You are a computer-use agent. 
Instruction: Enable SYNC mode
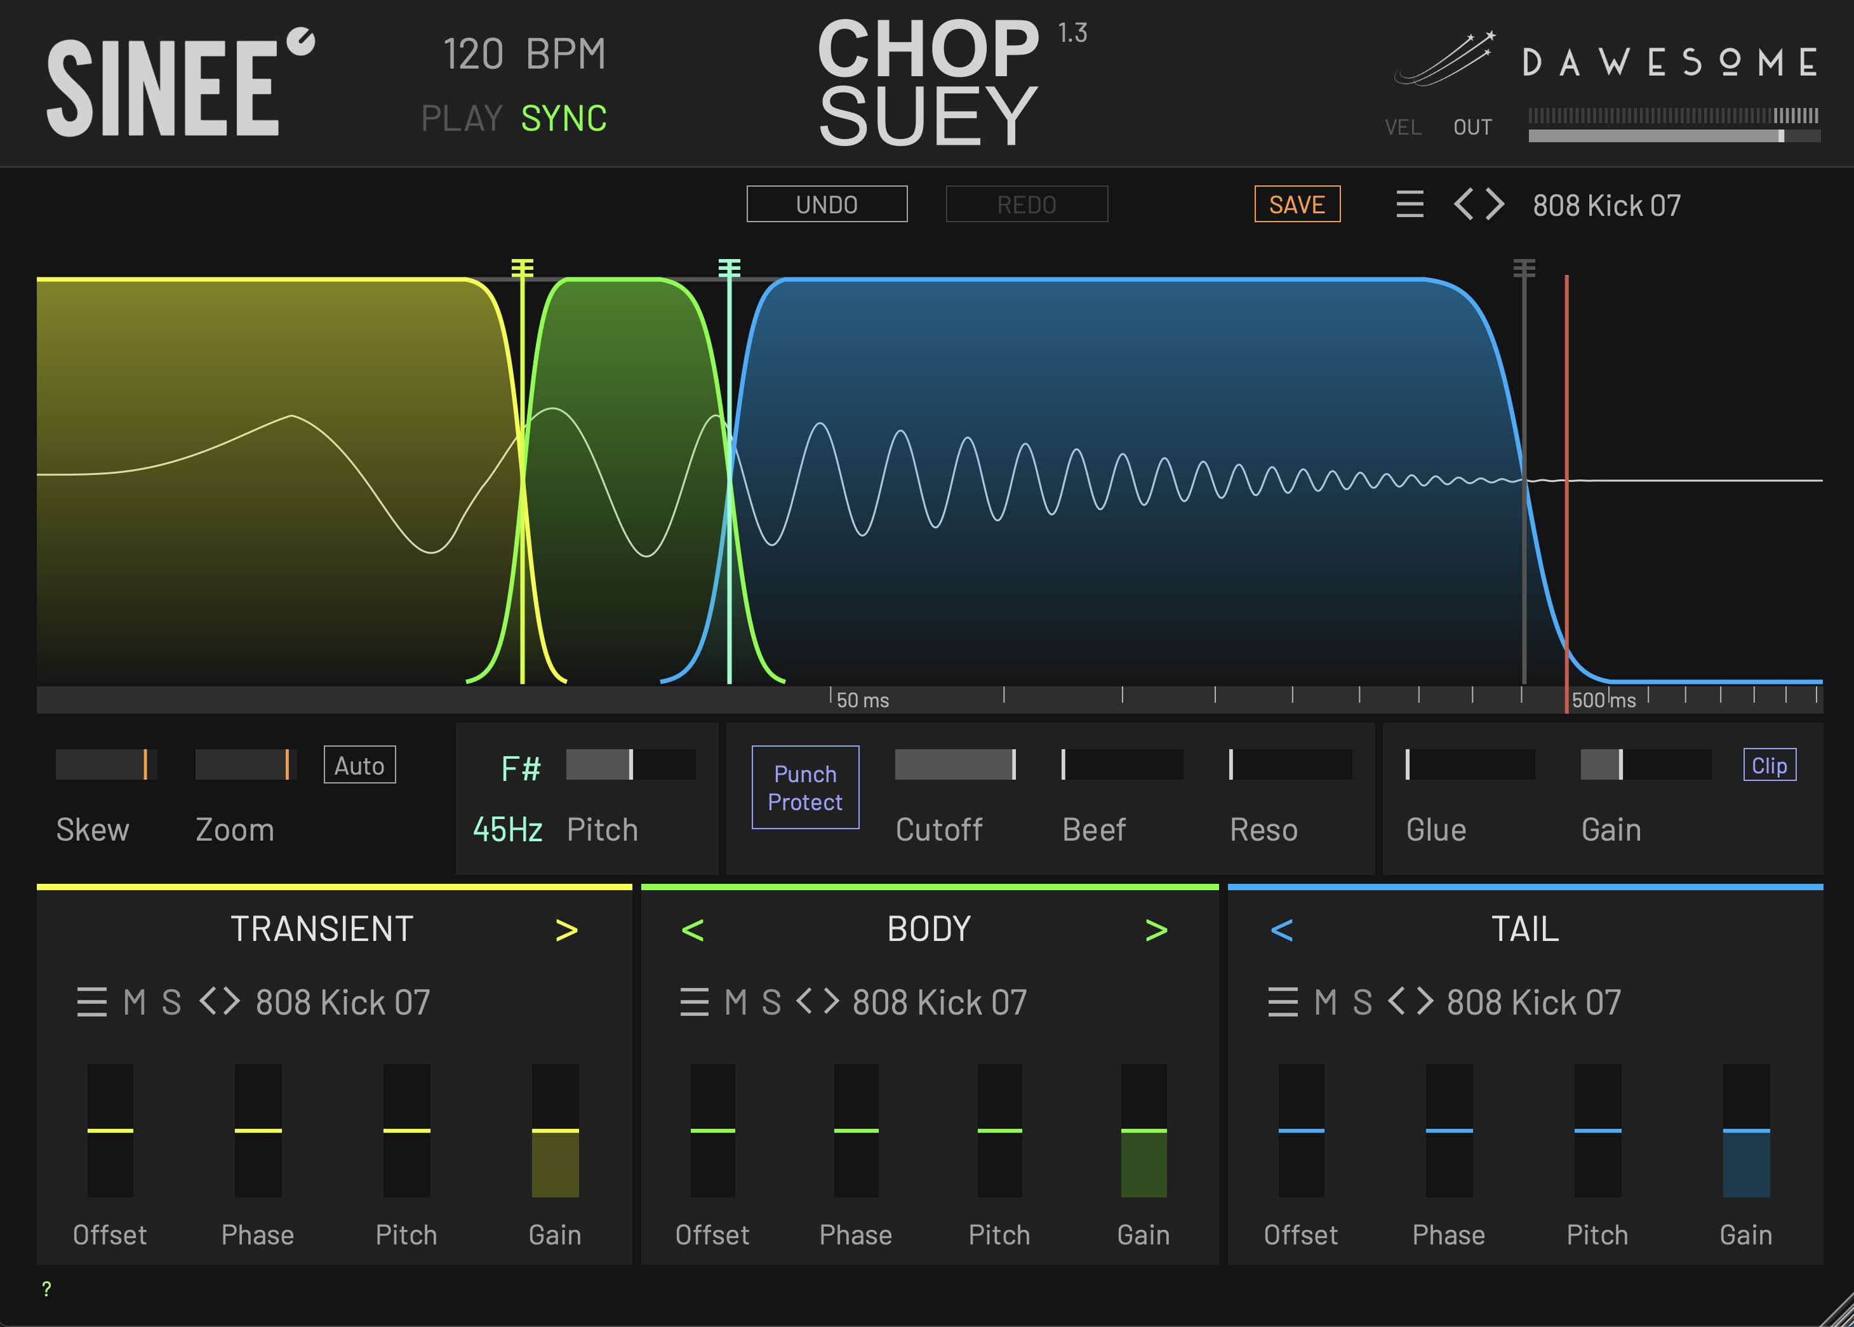point(564,119)
